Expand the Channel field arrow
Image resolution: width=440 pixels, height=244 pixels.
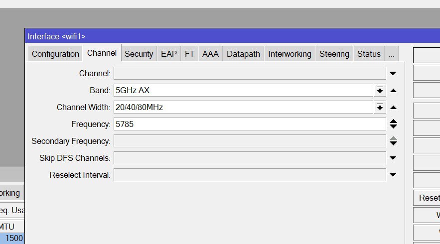point(393,74)
